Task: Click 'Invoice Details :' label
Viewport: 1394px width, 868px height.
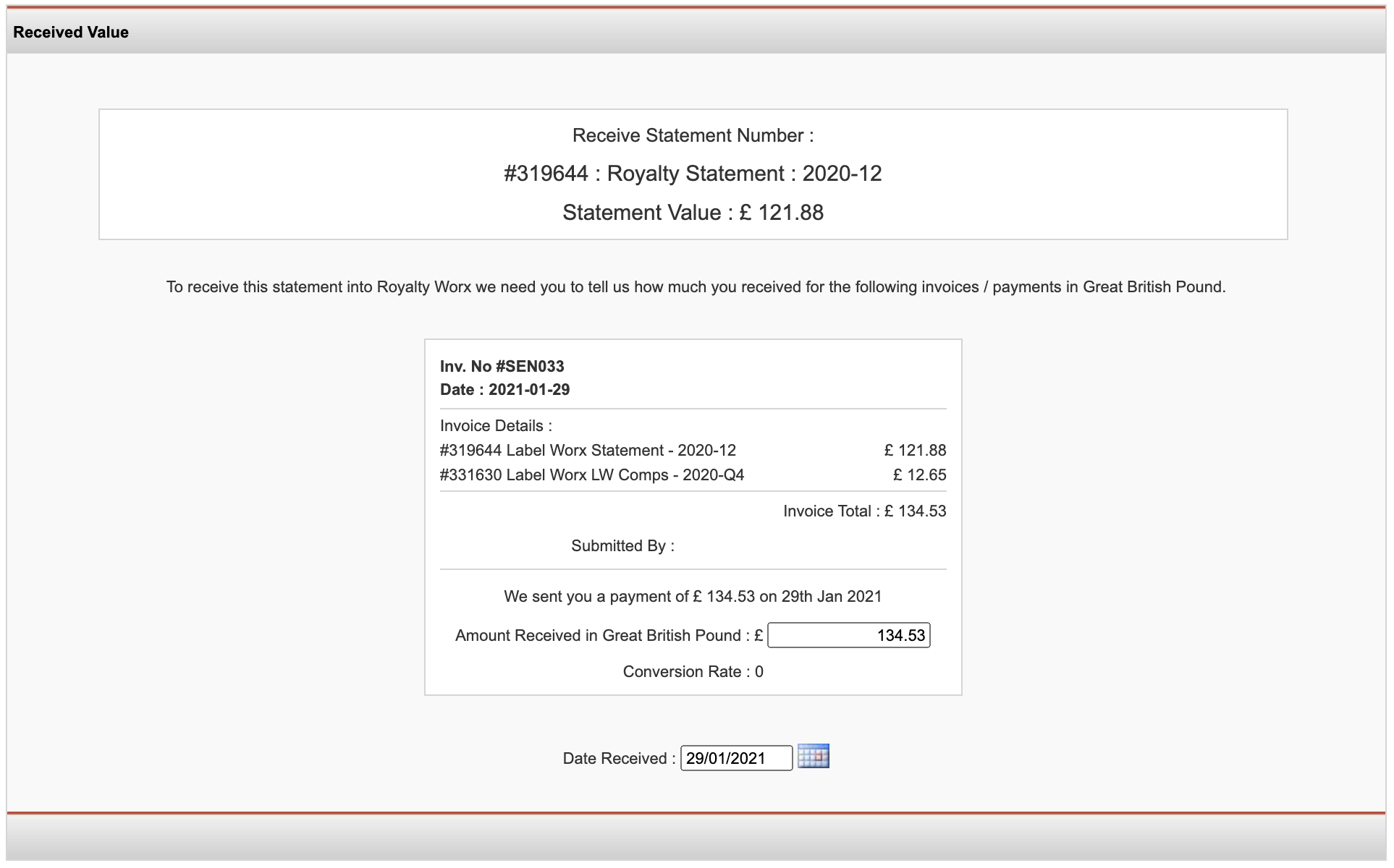Action: click(496, 426)
